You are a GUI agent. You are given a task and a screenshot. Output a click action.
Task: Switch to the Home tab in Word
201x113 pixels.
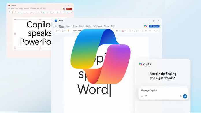[x=62, y=26]
